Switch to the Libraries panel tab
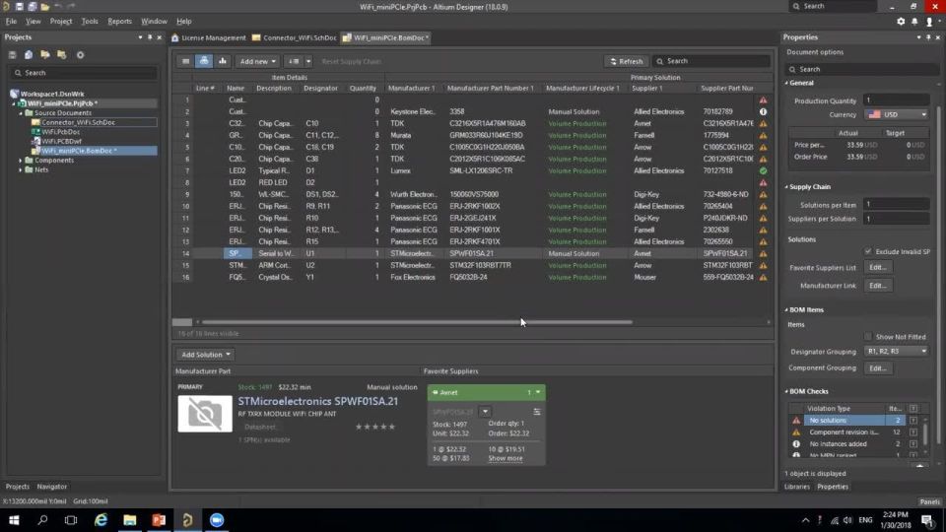Viewport: 946px width, 532px height. pos(797,487)
